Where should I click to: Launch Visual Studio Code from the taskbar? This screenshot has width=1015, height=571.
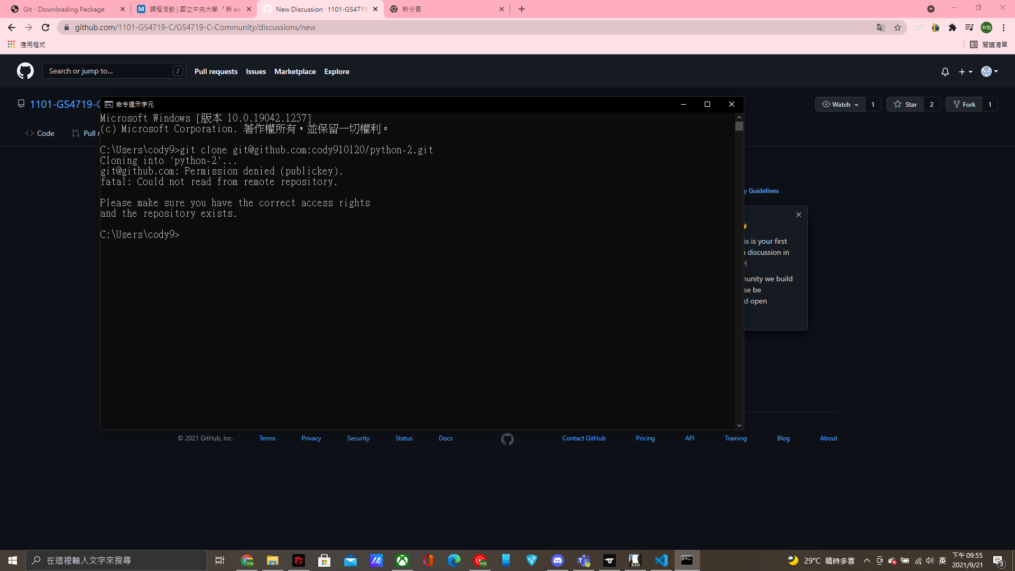[661, 560]
